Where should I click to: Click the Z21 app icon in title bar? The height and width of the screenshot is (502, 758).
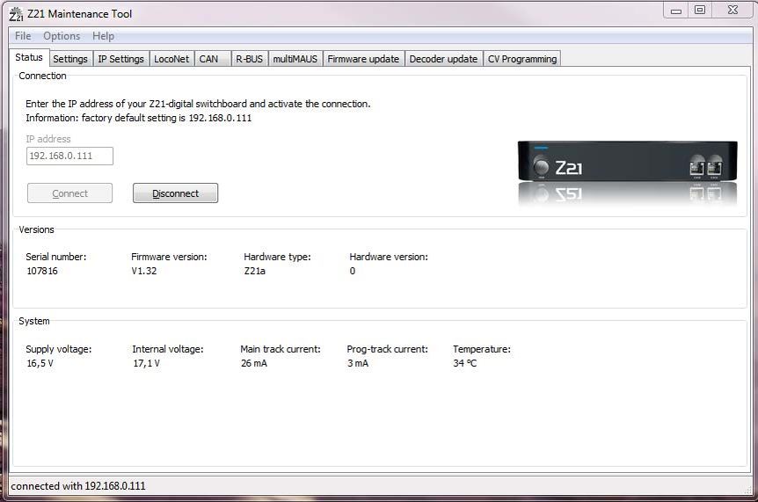pos(16,14)
